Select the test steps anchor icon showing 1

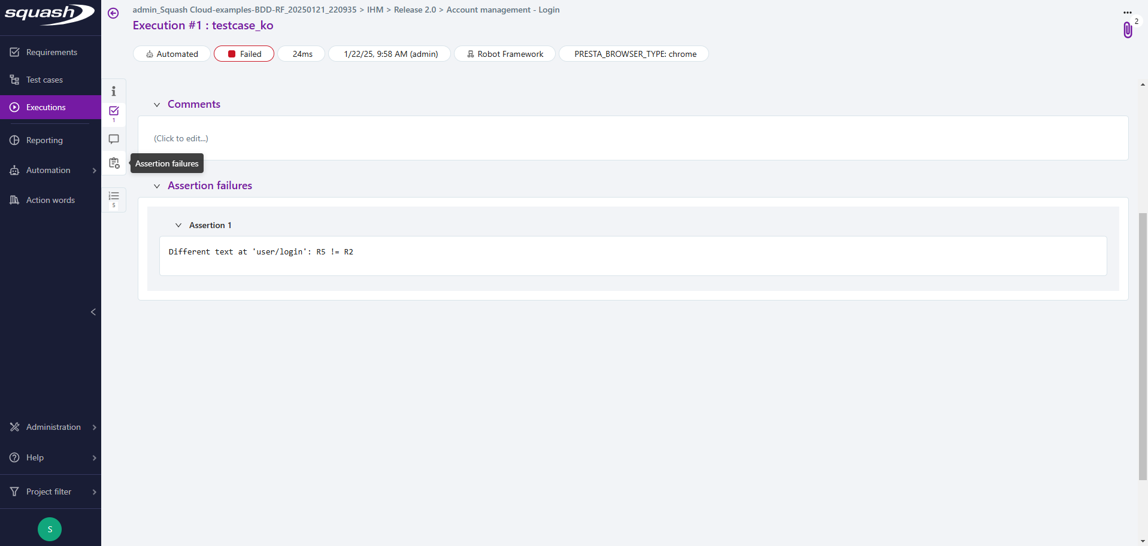(x=113, y=111)
